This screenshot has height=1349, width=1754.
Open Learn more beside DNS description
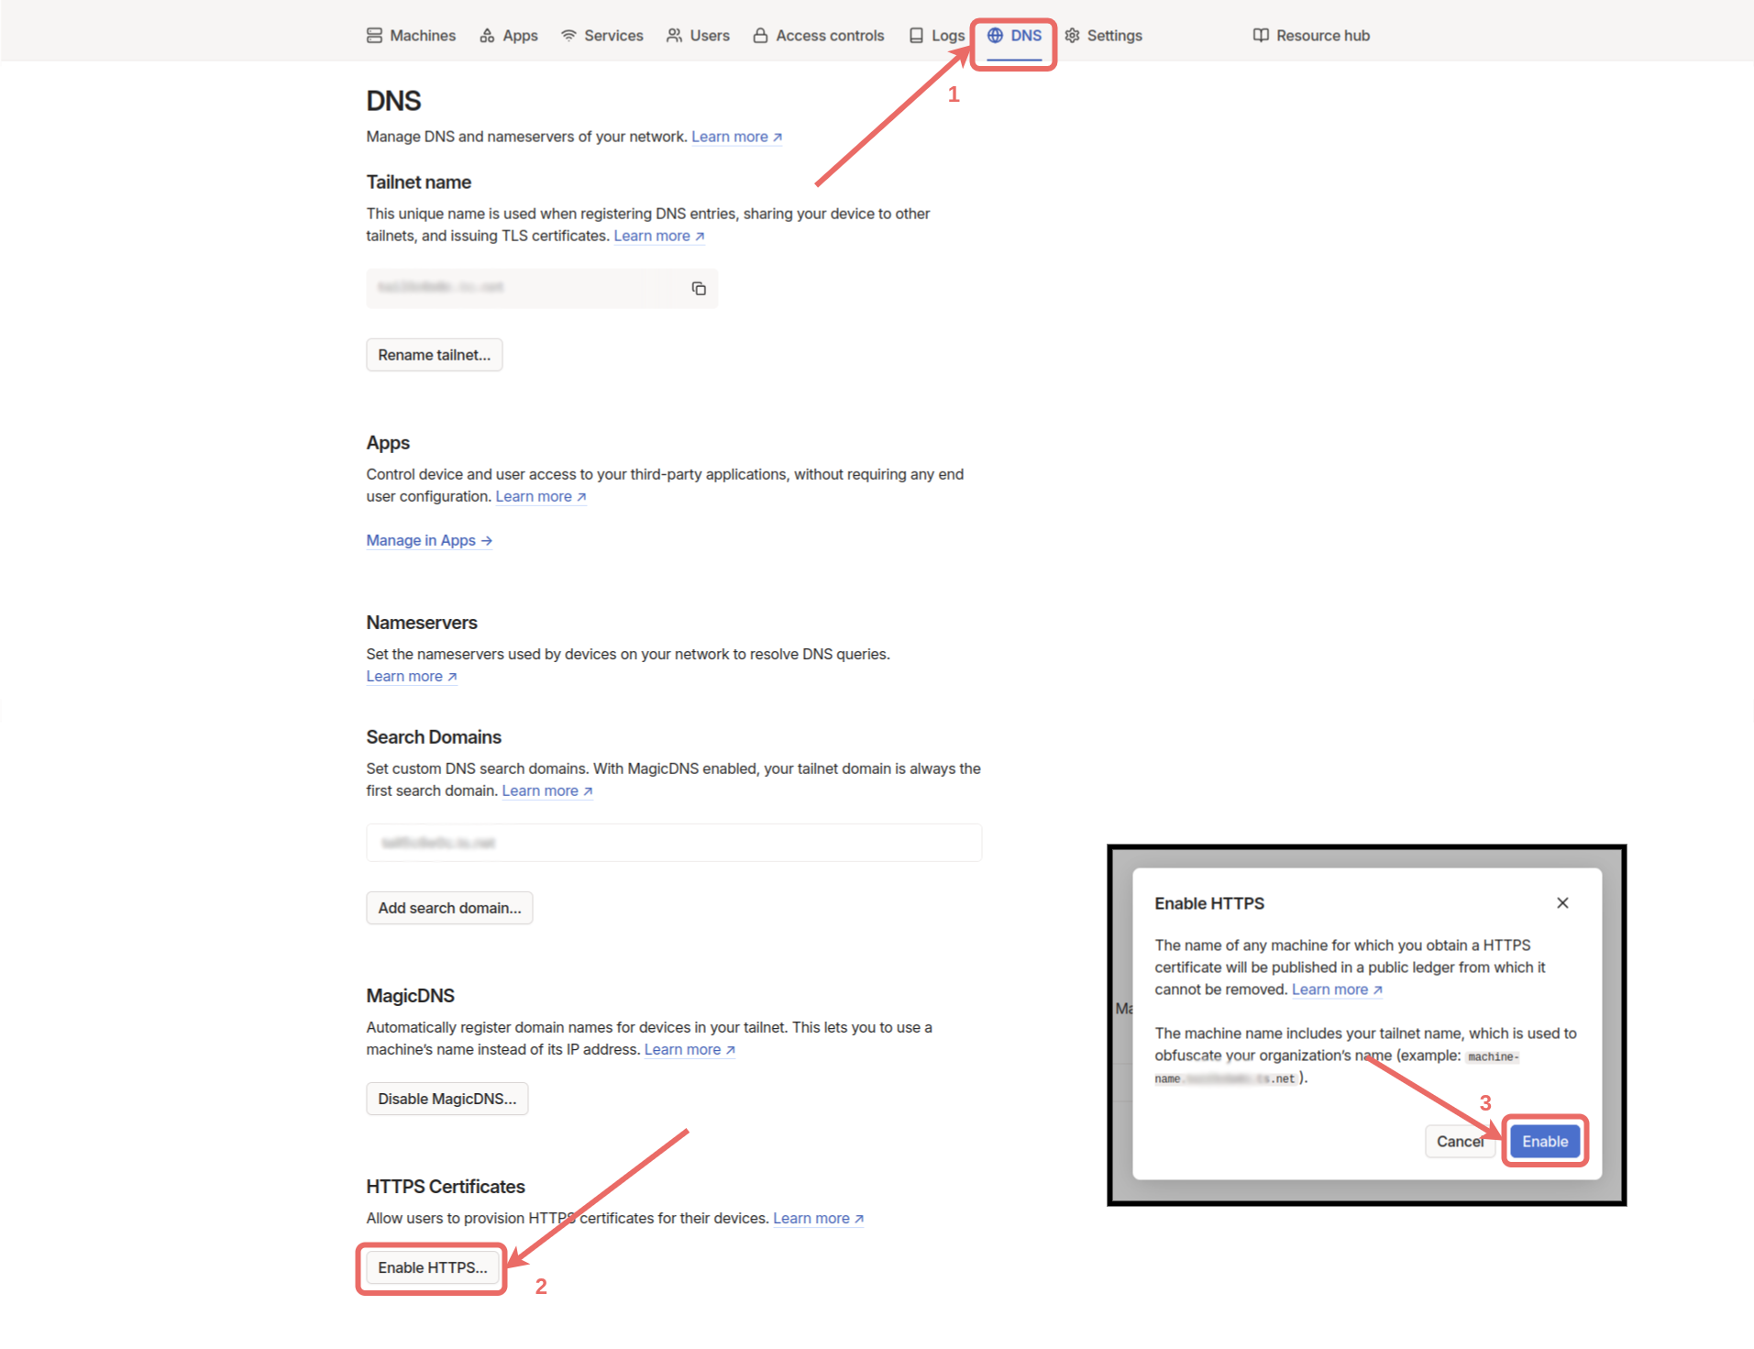[736, 137]
